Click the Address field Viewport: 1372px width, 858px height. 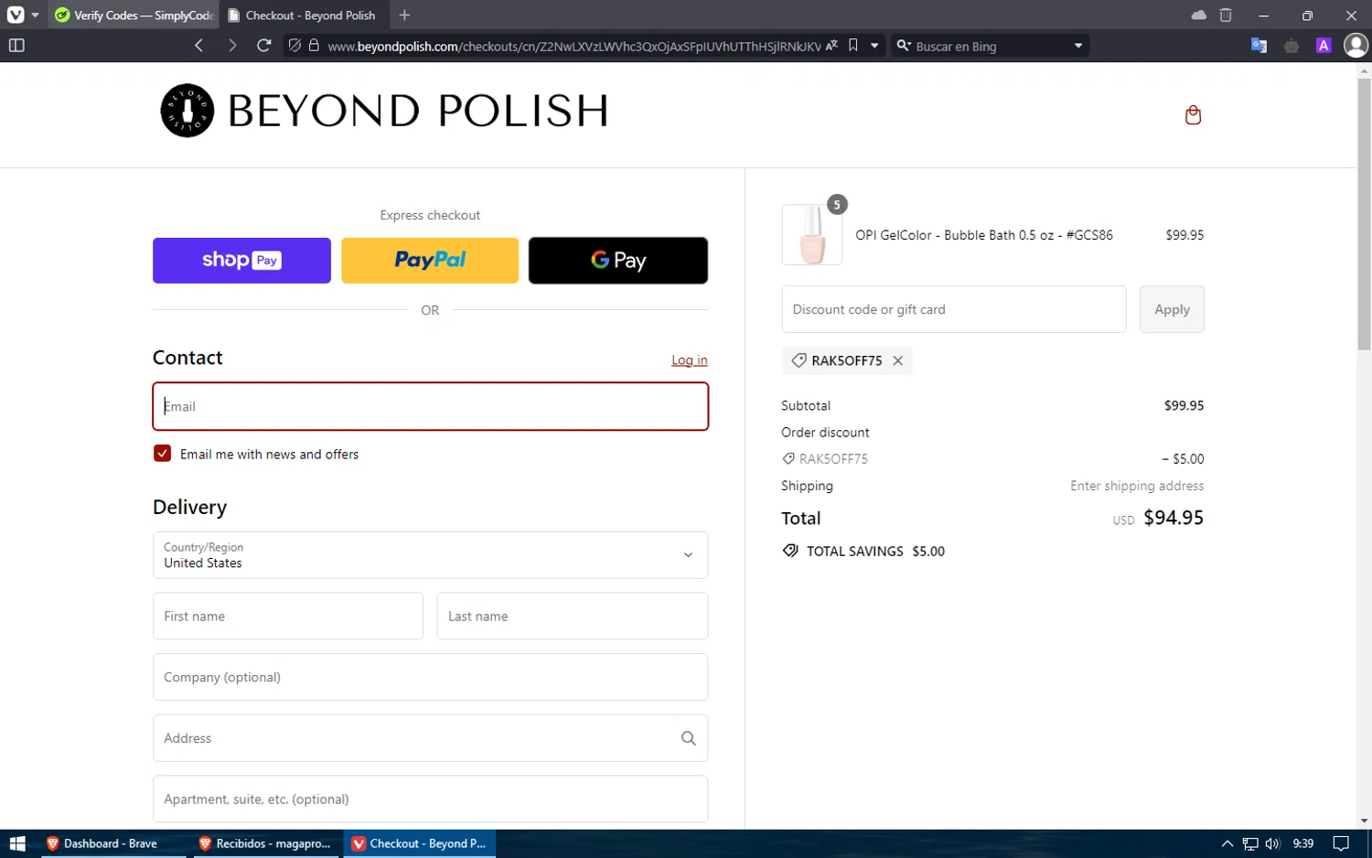(430, 738)
